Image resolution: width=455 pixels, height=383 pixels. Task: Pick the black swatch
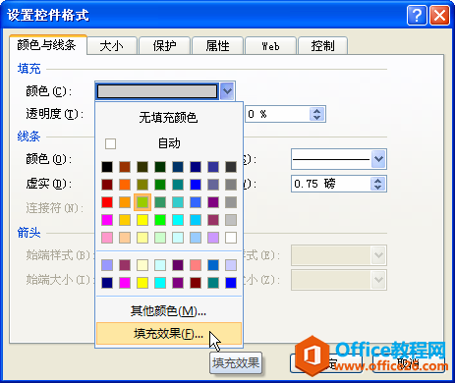point(107,167)
